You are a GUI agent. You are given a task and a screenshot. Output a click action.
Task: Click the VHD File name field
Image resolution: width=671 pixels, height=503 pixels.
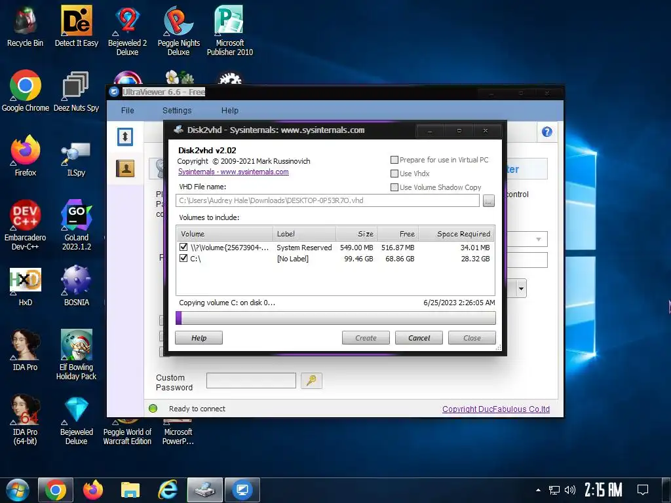pos(328,200)
